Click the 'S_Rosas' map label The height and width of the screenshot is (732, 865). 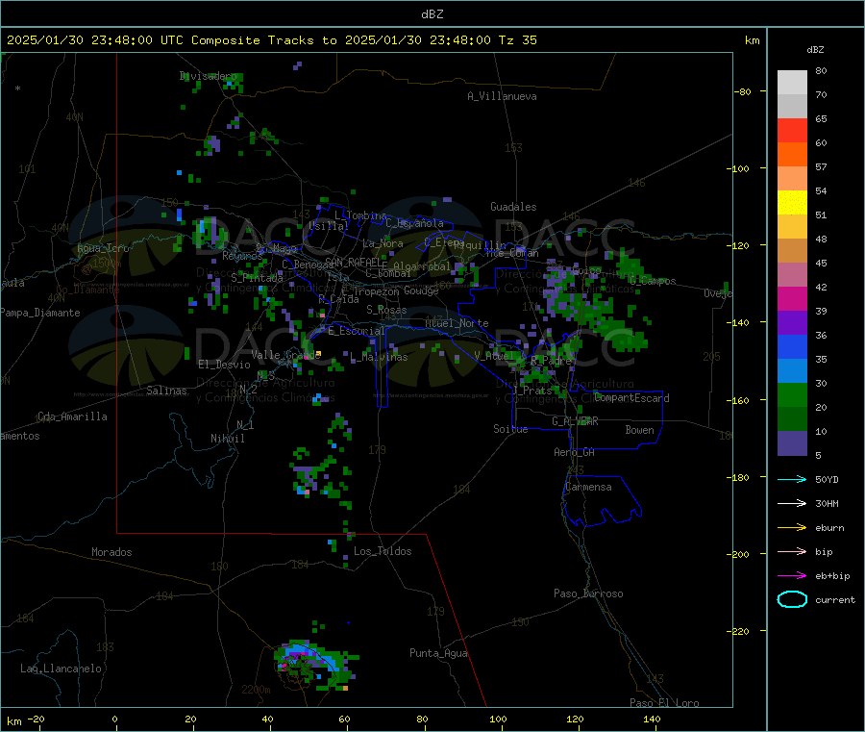tap(386, 310)
